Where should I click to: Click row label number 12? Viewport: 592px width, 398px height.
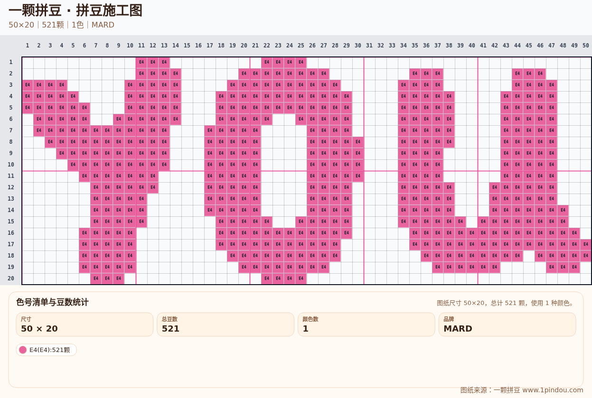[11, 187]
